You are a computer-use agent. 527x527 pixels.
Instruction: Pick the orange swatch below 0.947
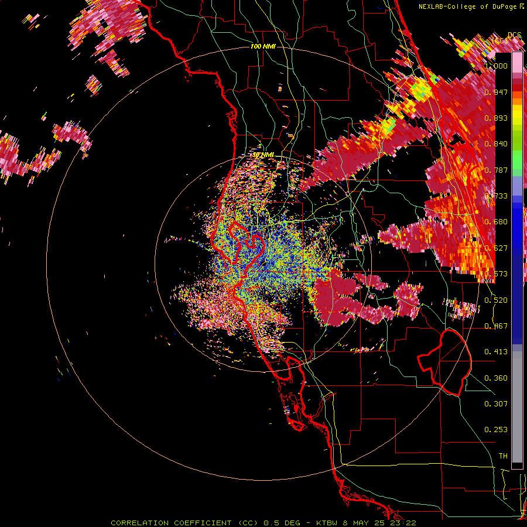(x=517, y=101)
